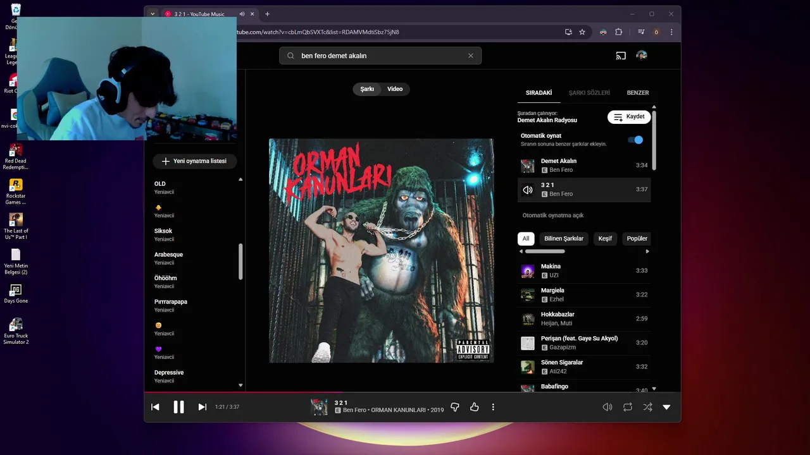Image resolution: width=810 pixels, height=455 pixels.
Task: Play Sönen Sigaralar by Ati242
Action: pyautogui.click(x=583, y=367)
